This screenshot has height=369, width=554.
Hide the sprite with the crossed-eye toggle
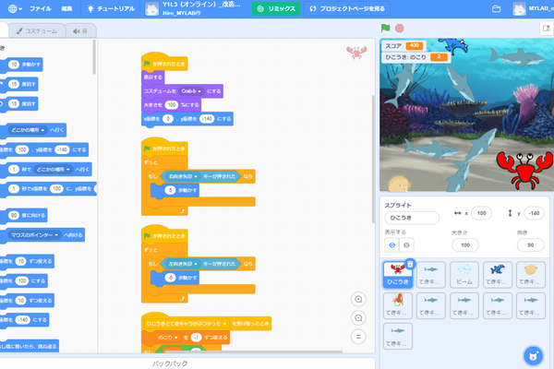click(406, 245)
